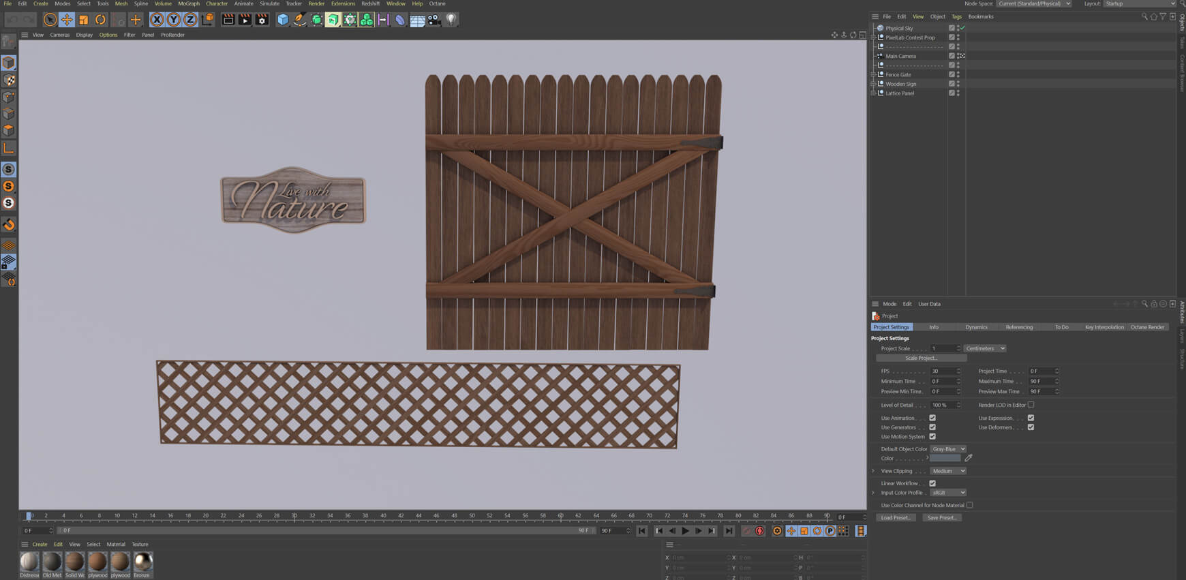Select the Live Selection tool

point(50,20)
